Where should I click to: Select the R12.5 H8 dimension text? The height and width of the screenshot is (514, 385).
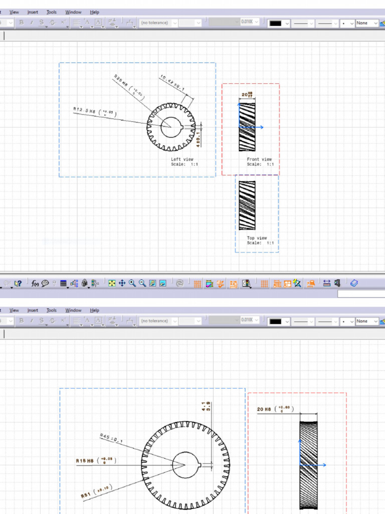click(95, 111)
